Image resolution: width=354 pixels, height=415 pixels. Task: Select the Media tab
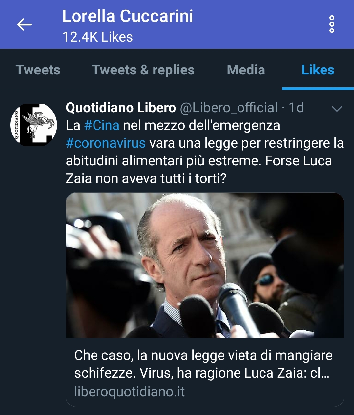tap(246, 70)
